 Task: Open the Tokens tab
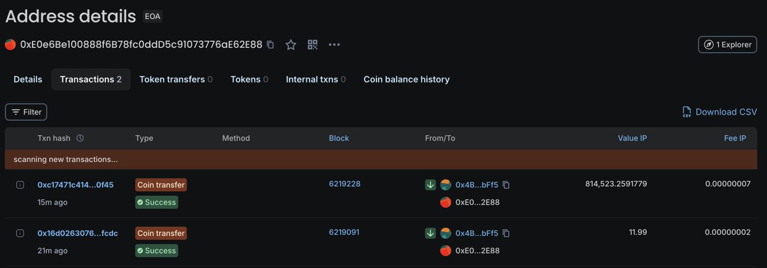tap(249, 79)
